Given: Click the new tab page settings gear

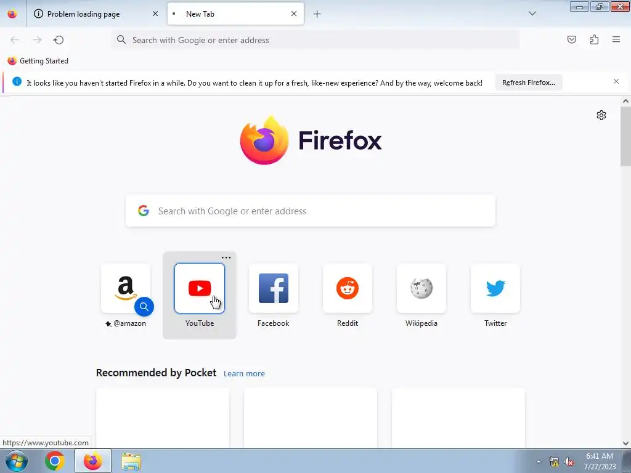Looking at the screenshot, I should point(601,115).
